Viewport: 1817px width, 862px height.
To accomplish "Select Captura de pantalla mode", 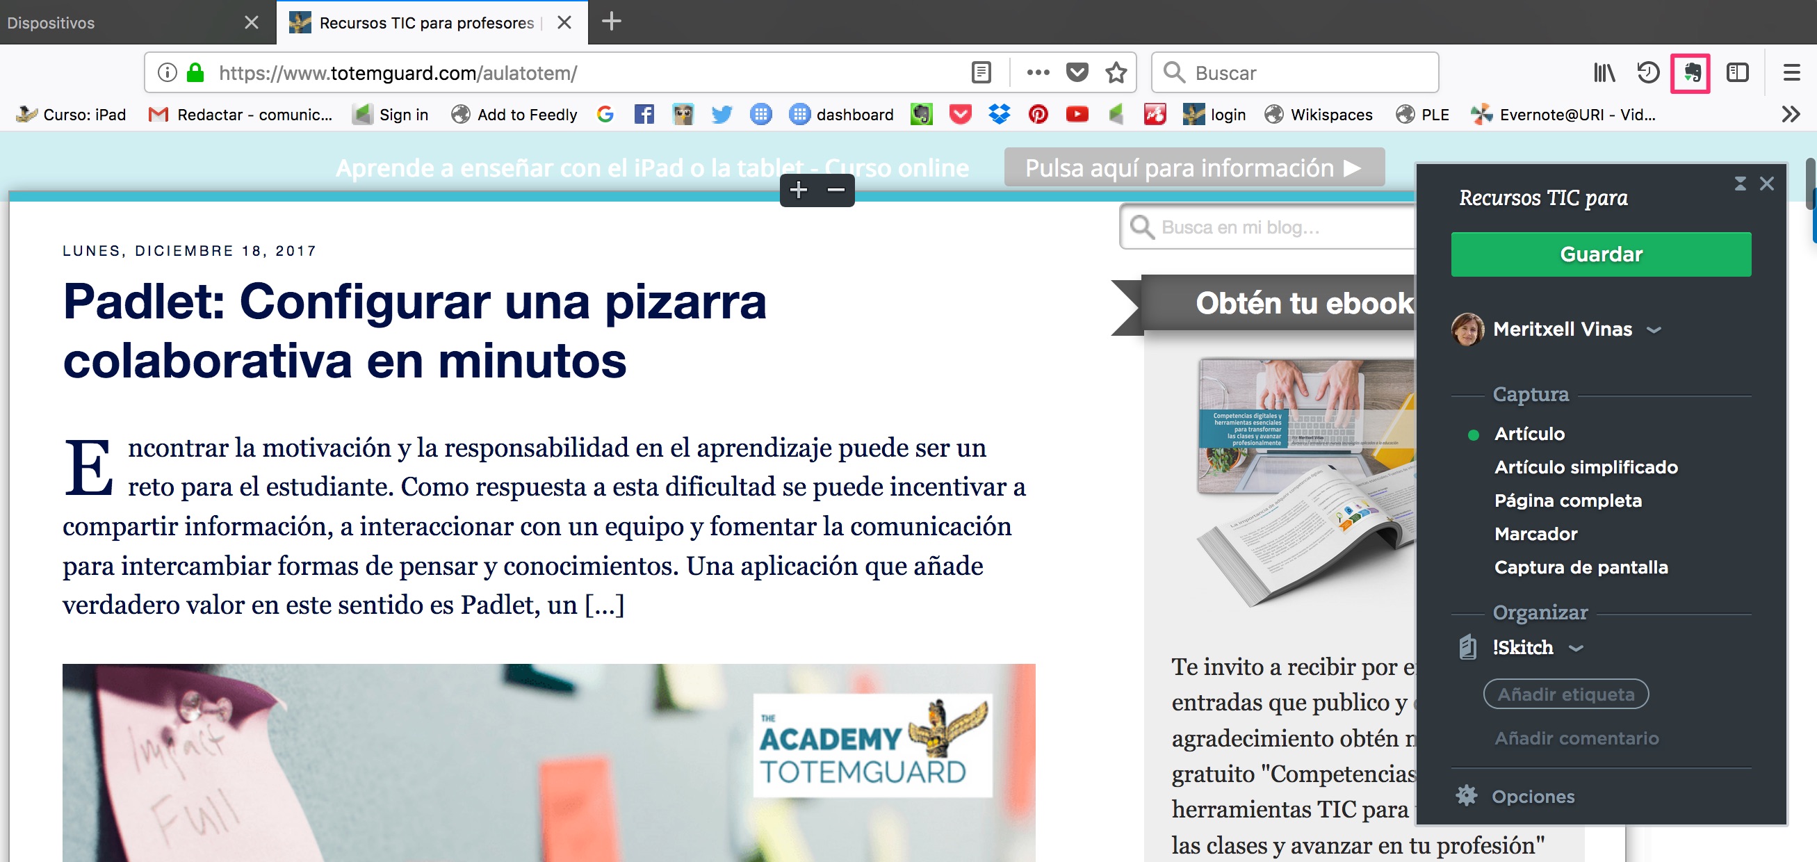I will click(x=1581, y=567).
